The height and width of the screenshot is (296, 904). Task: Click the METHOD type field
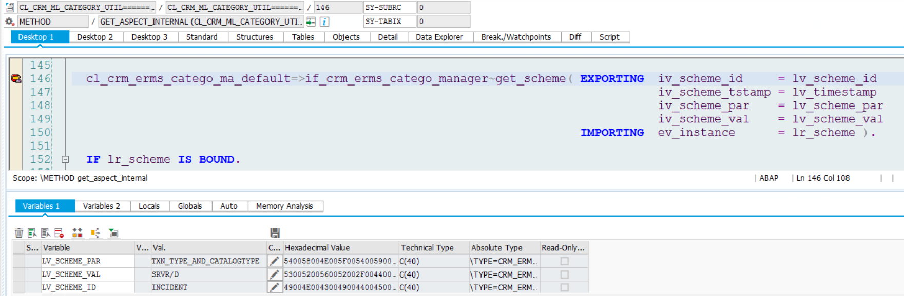tap(53, 22)
